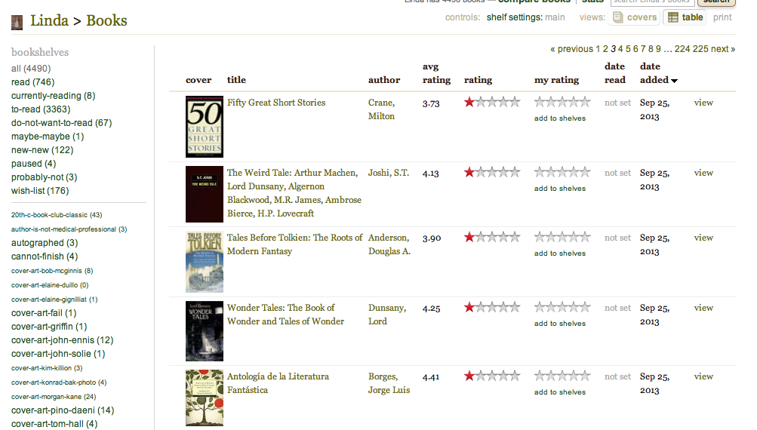
Task: Open the new-new (122) shelf
Action: coord(42,150)
